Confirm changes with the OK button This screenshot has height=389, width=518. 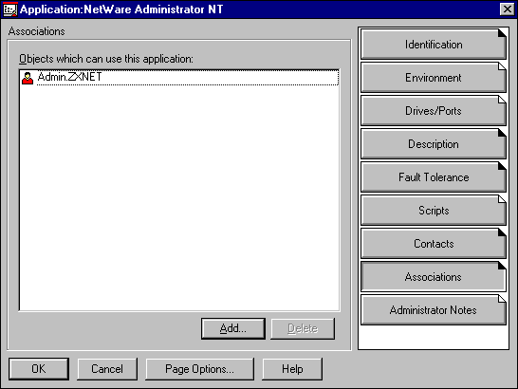coord(39,369)
